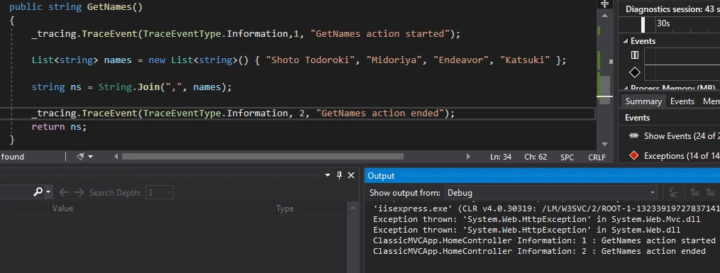Click the SPC indentation indicator

point(567,157)
